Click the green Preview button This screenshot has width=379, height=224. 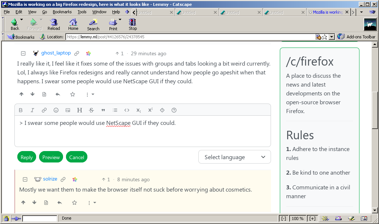tap(51, 157)
